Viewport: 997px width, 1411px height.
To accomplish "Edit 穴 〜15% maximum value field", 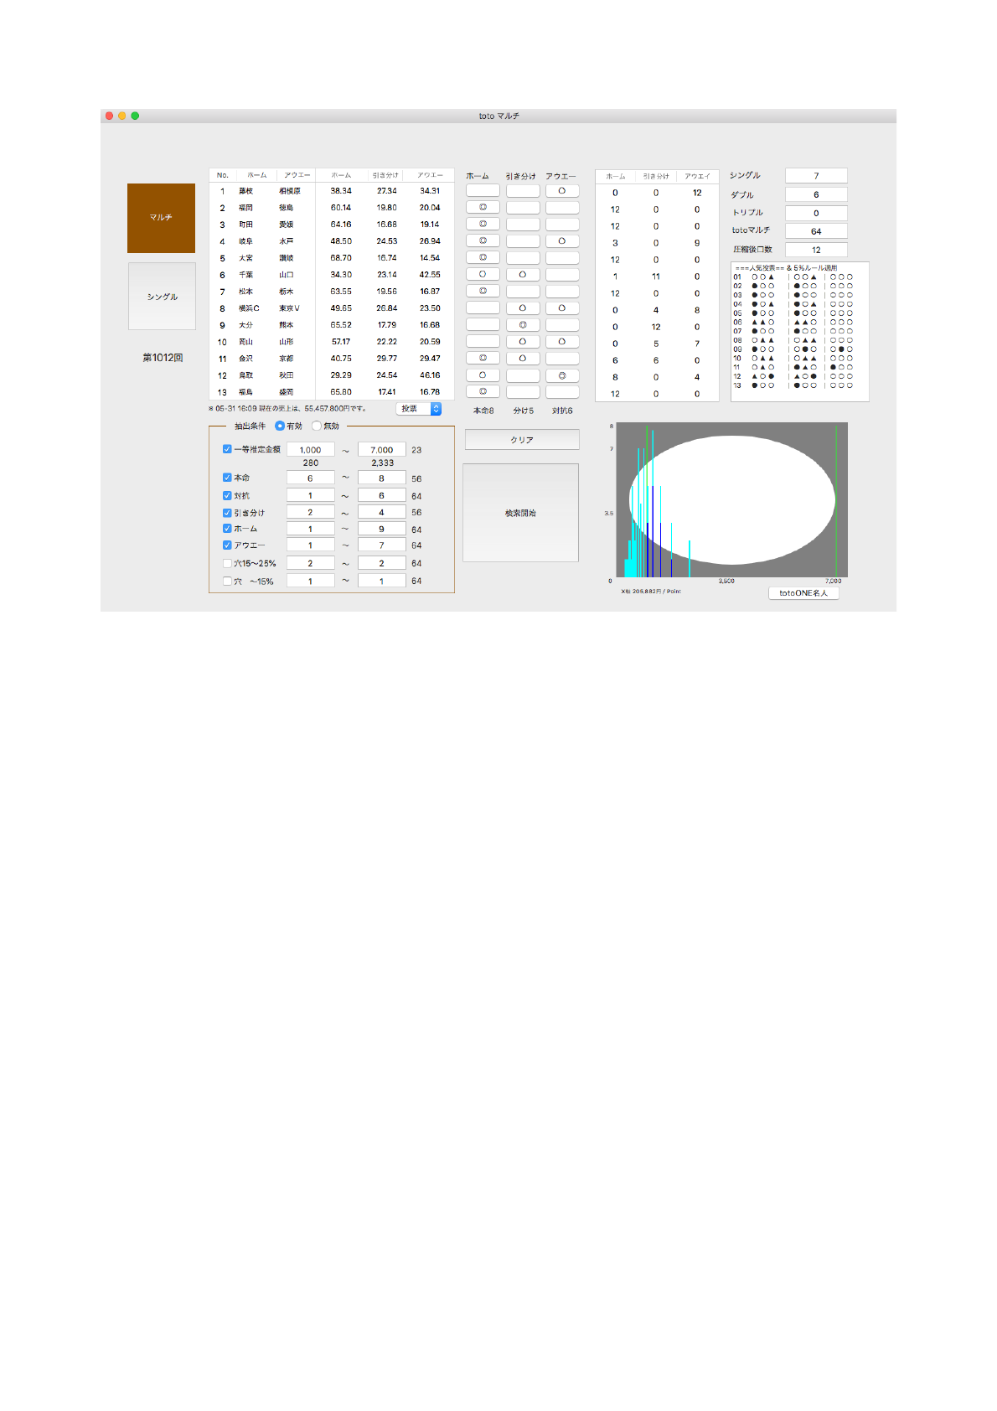I will pos(382,581).
